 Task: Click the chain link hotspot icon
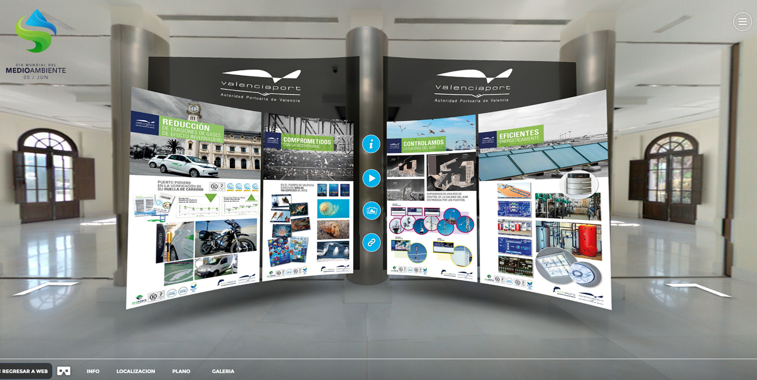[372, 243]
